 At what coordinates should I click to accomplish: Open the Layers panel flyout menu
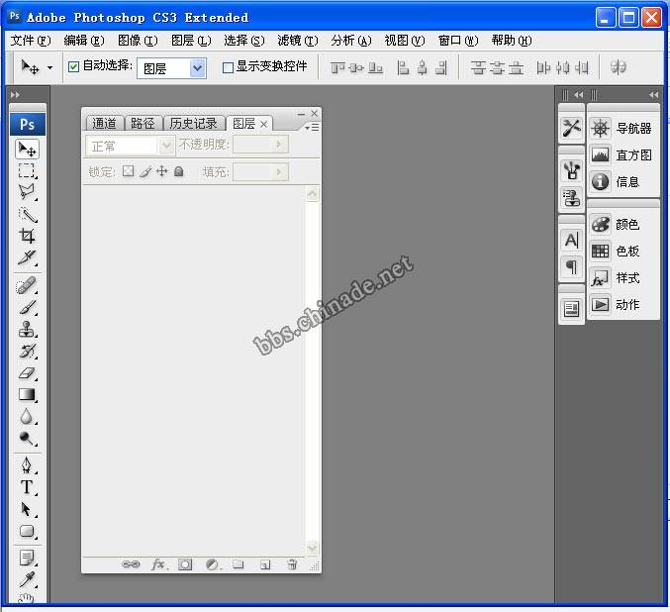(x=312, y=128)
